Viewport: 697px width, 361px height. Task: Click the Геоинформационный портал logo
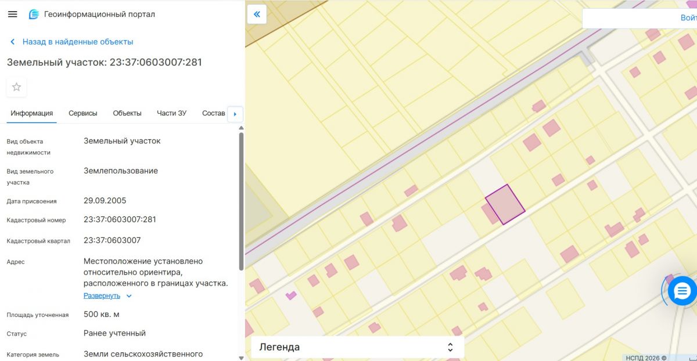pyautogui.click(x=34, y=14)
